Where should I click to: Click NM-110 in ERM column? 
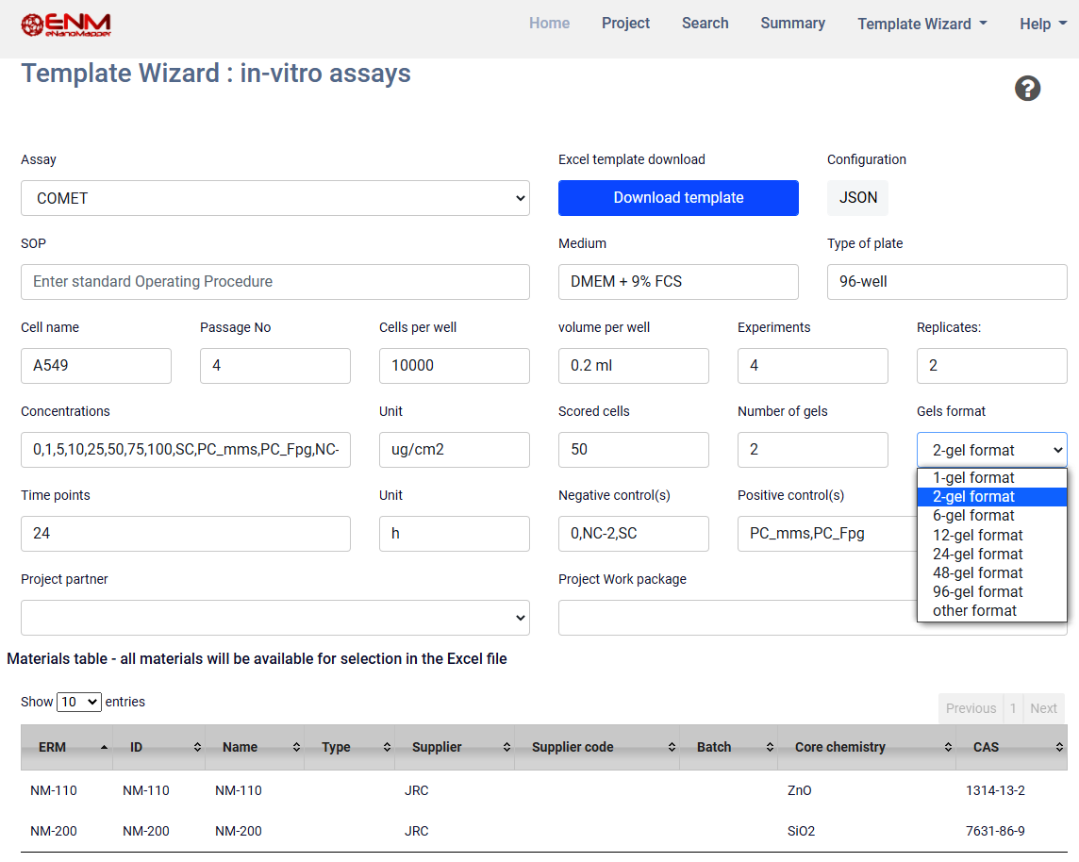point(54,790)
